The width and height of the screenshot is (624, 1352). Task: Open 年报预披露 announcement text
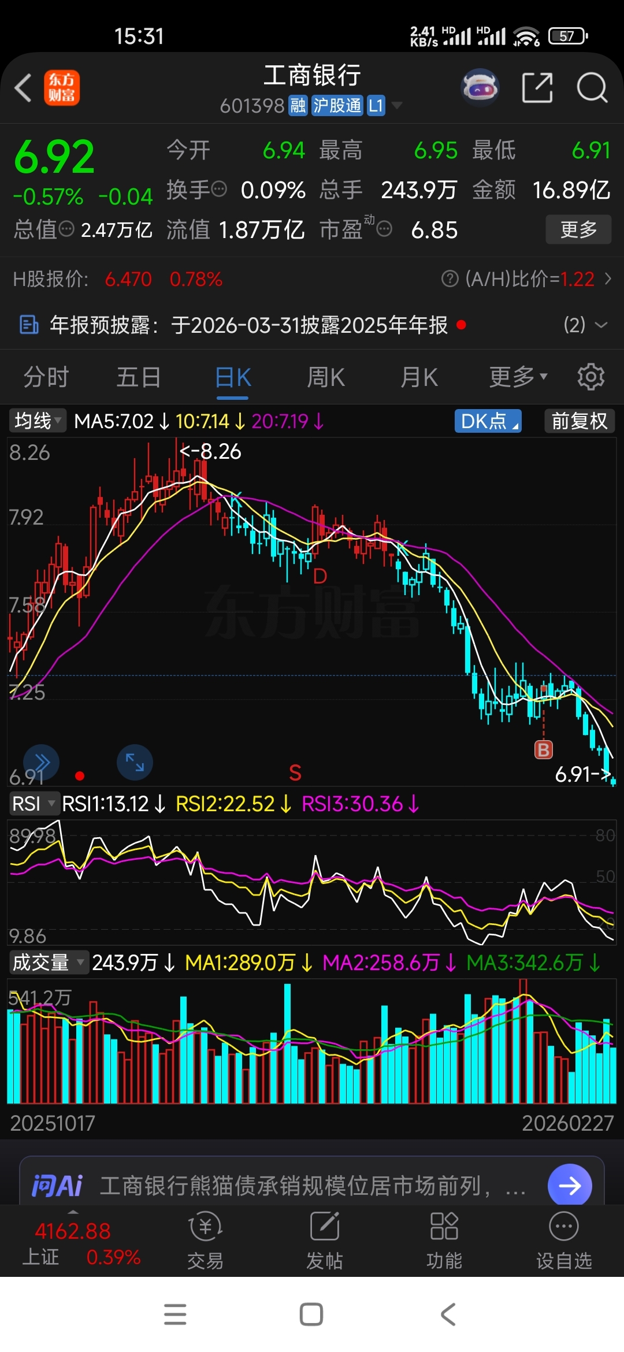pyautogui.click(x=249, y=325)
